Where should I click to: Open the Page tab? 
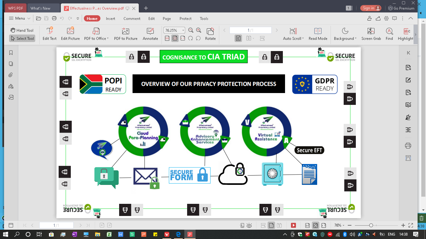(167, 18)
